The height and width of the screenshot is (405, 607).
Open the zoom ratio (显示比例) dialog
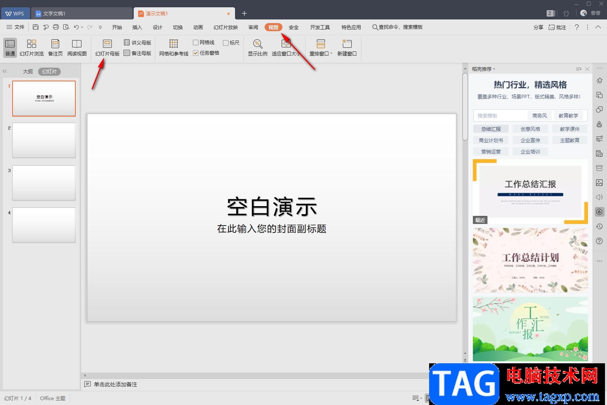click(258, 48)
